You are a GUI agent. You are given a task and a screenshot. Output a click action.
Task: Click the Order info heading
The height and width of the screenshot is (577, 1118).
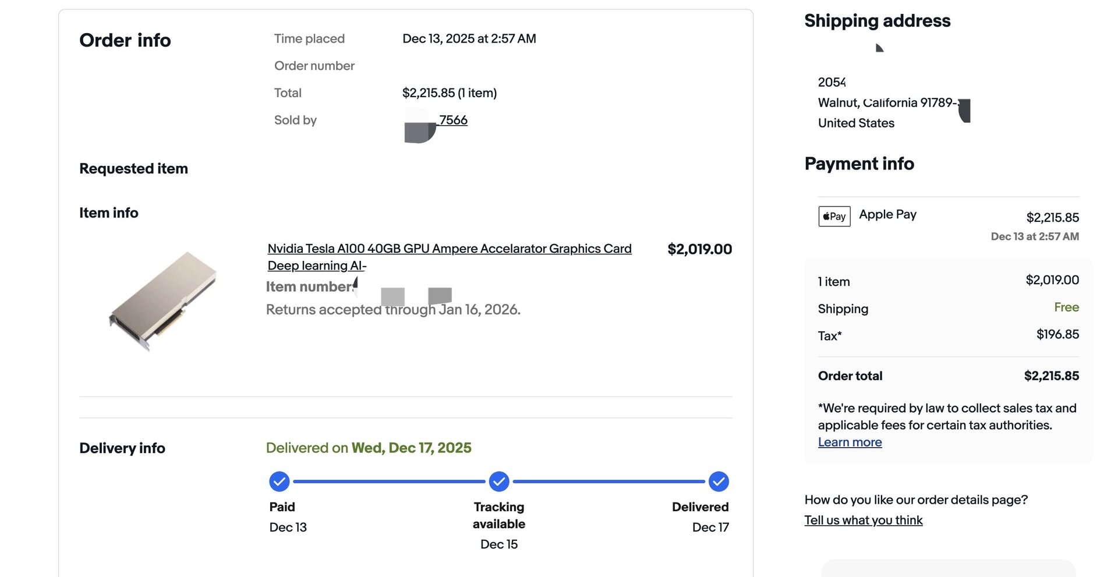[125, 40]
